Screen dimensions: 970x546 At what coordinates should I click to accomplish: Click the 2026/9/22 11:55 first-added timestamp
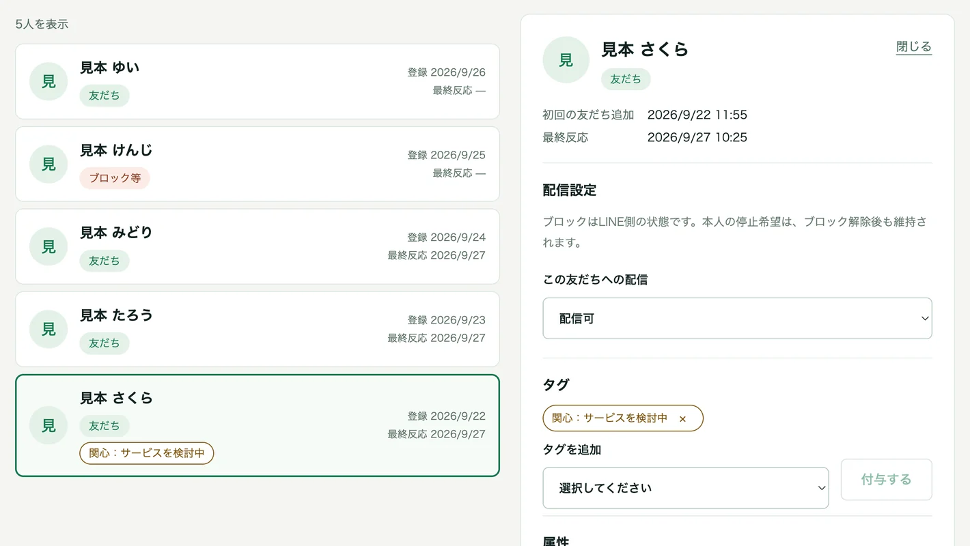(697, 115)
